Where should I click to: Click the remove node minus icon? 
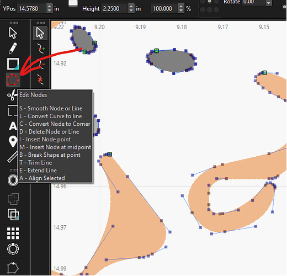tap(41, 64)
